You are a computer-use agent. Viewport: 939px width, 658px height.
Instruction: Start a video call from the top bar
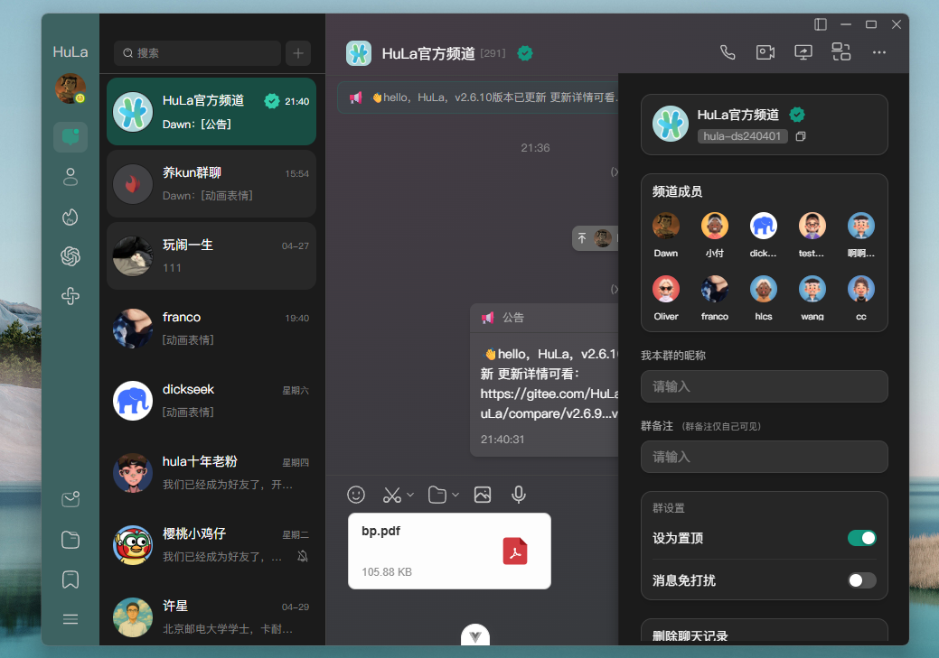(765, 52)
